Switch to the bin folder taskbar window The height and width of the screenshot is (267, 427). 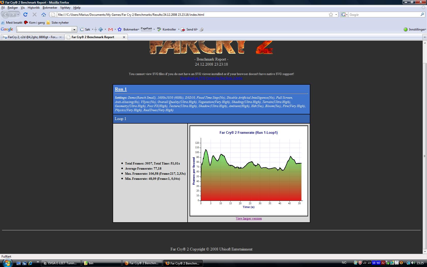(x=101, y=263)
